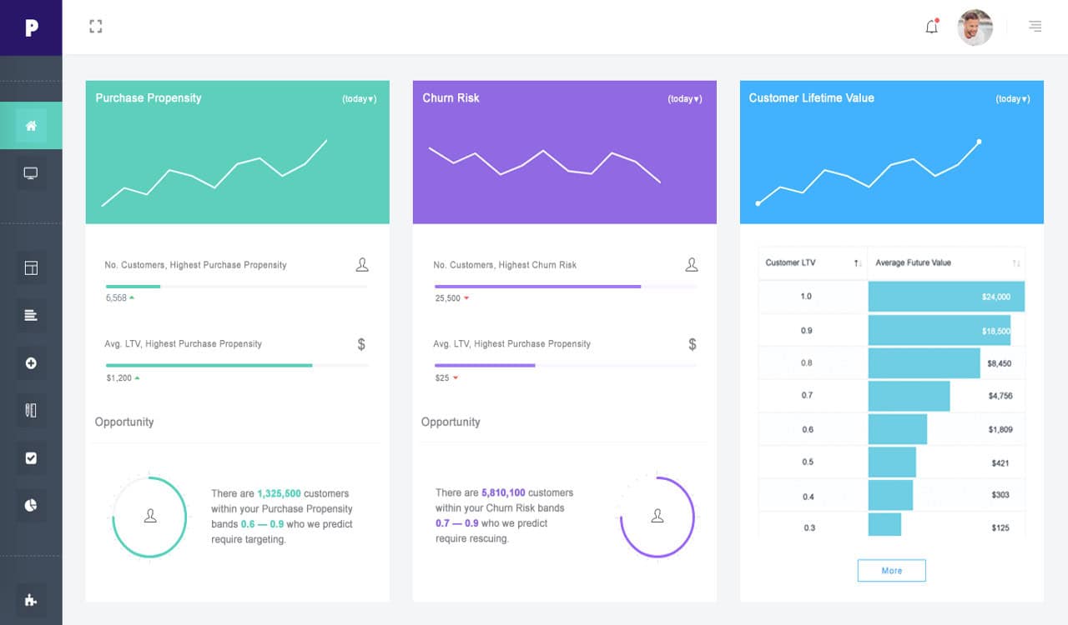Click the plus add icon in the sidebar
This screenshot has height=625, width=1068.
[31, 362]
